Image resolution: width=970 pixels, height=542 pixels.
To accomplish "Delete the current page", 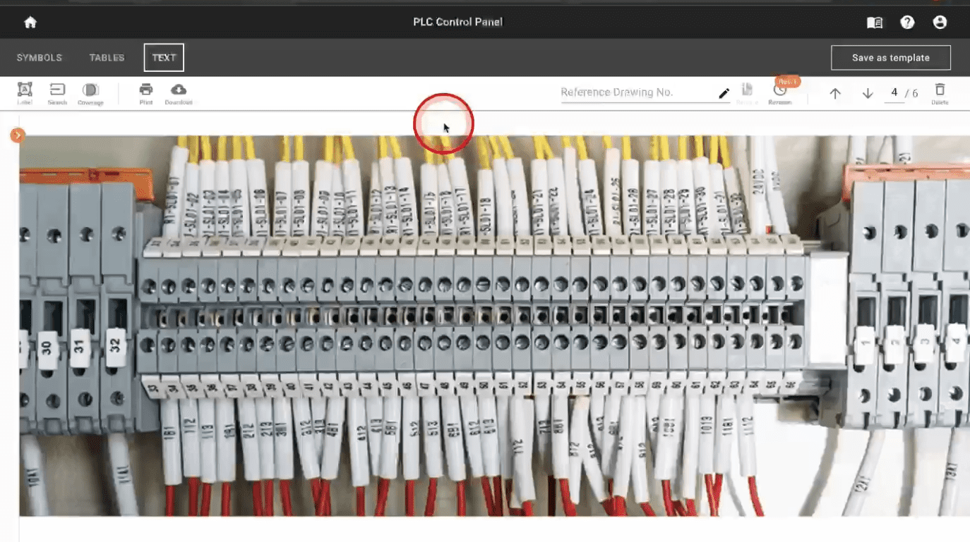I will tap(940, 92).
